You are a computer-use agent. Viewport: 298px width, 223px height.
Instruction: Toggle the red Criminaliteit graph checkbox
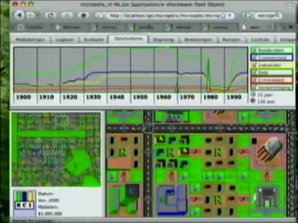272,80
